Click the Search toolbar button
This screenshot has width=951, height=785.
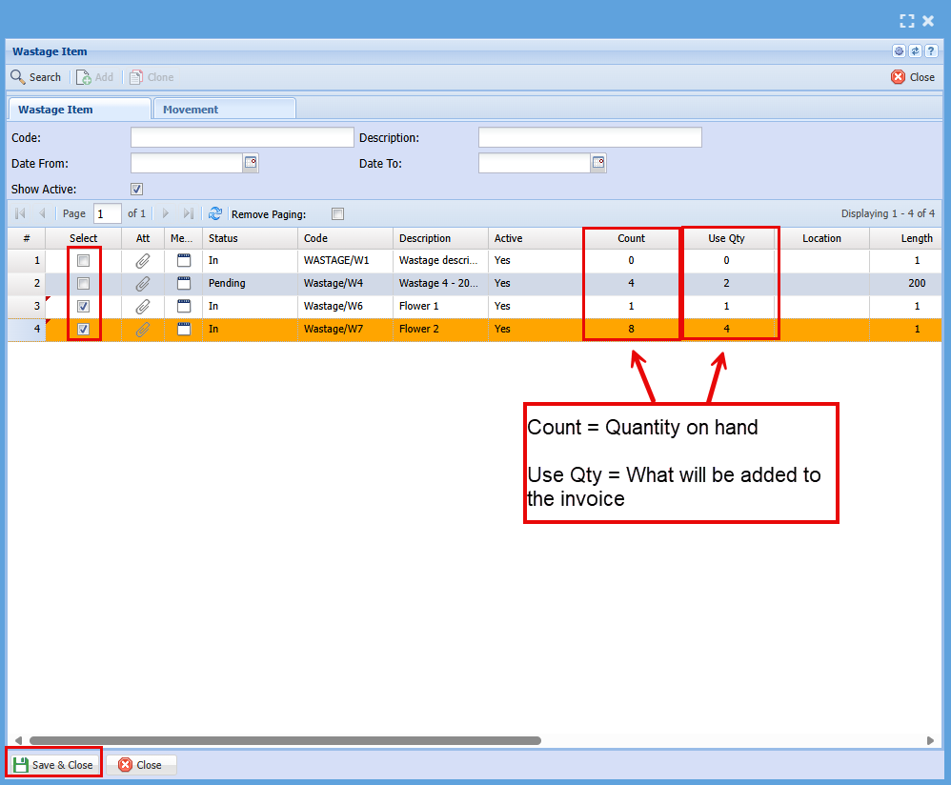coord(36,77)
